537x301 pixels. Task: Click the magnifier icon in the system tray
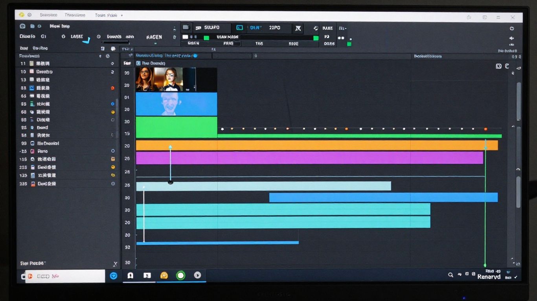point(451,275)
